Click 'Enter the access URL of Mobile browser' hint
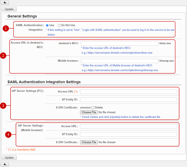 click(117, 65)
